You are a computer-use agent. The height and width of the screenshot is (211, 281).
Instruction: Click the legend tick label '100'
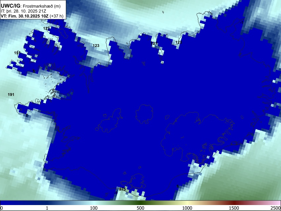(94, 208)
